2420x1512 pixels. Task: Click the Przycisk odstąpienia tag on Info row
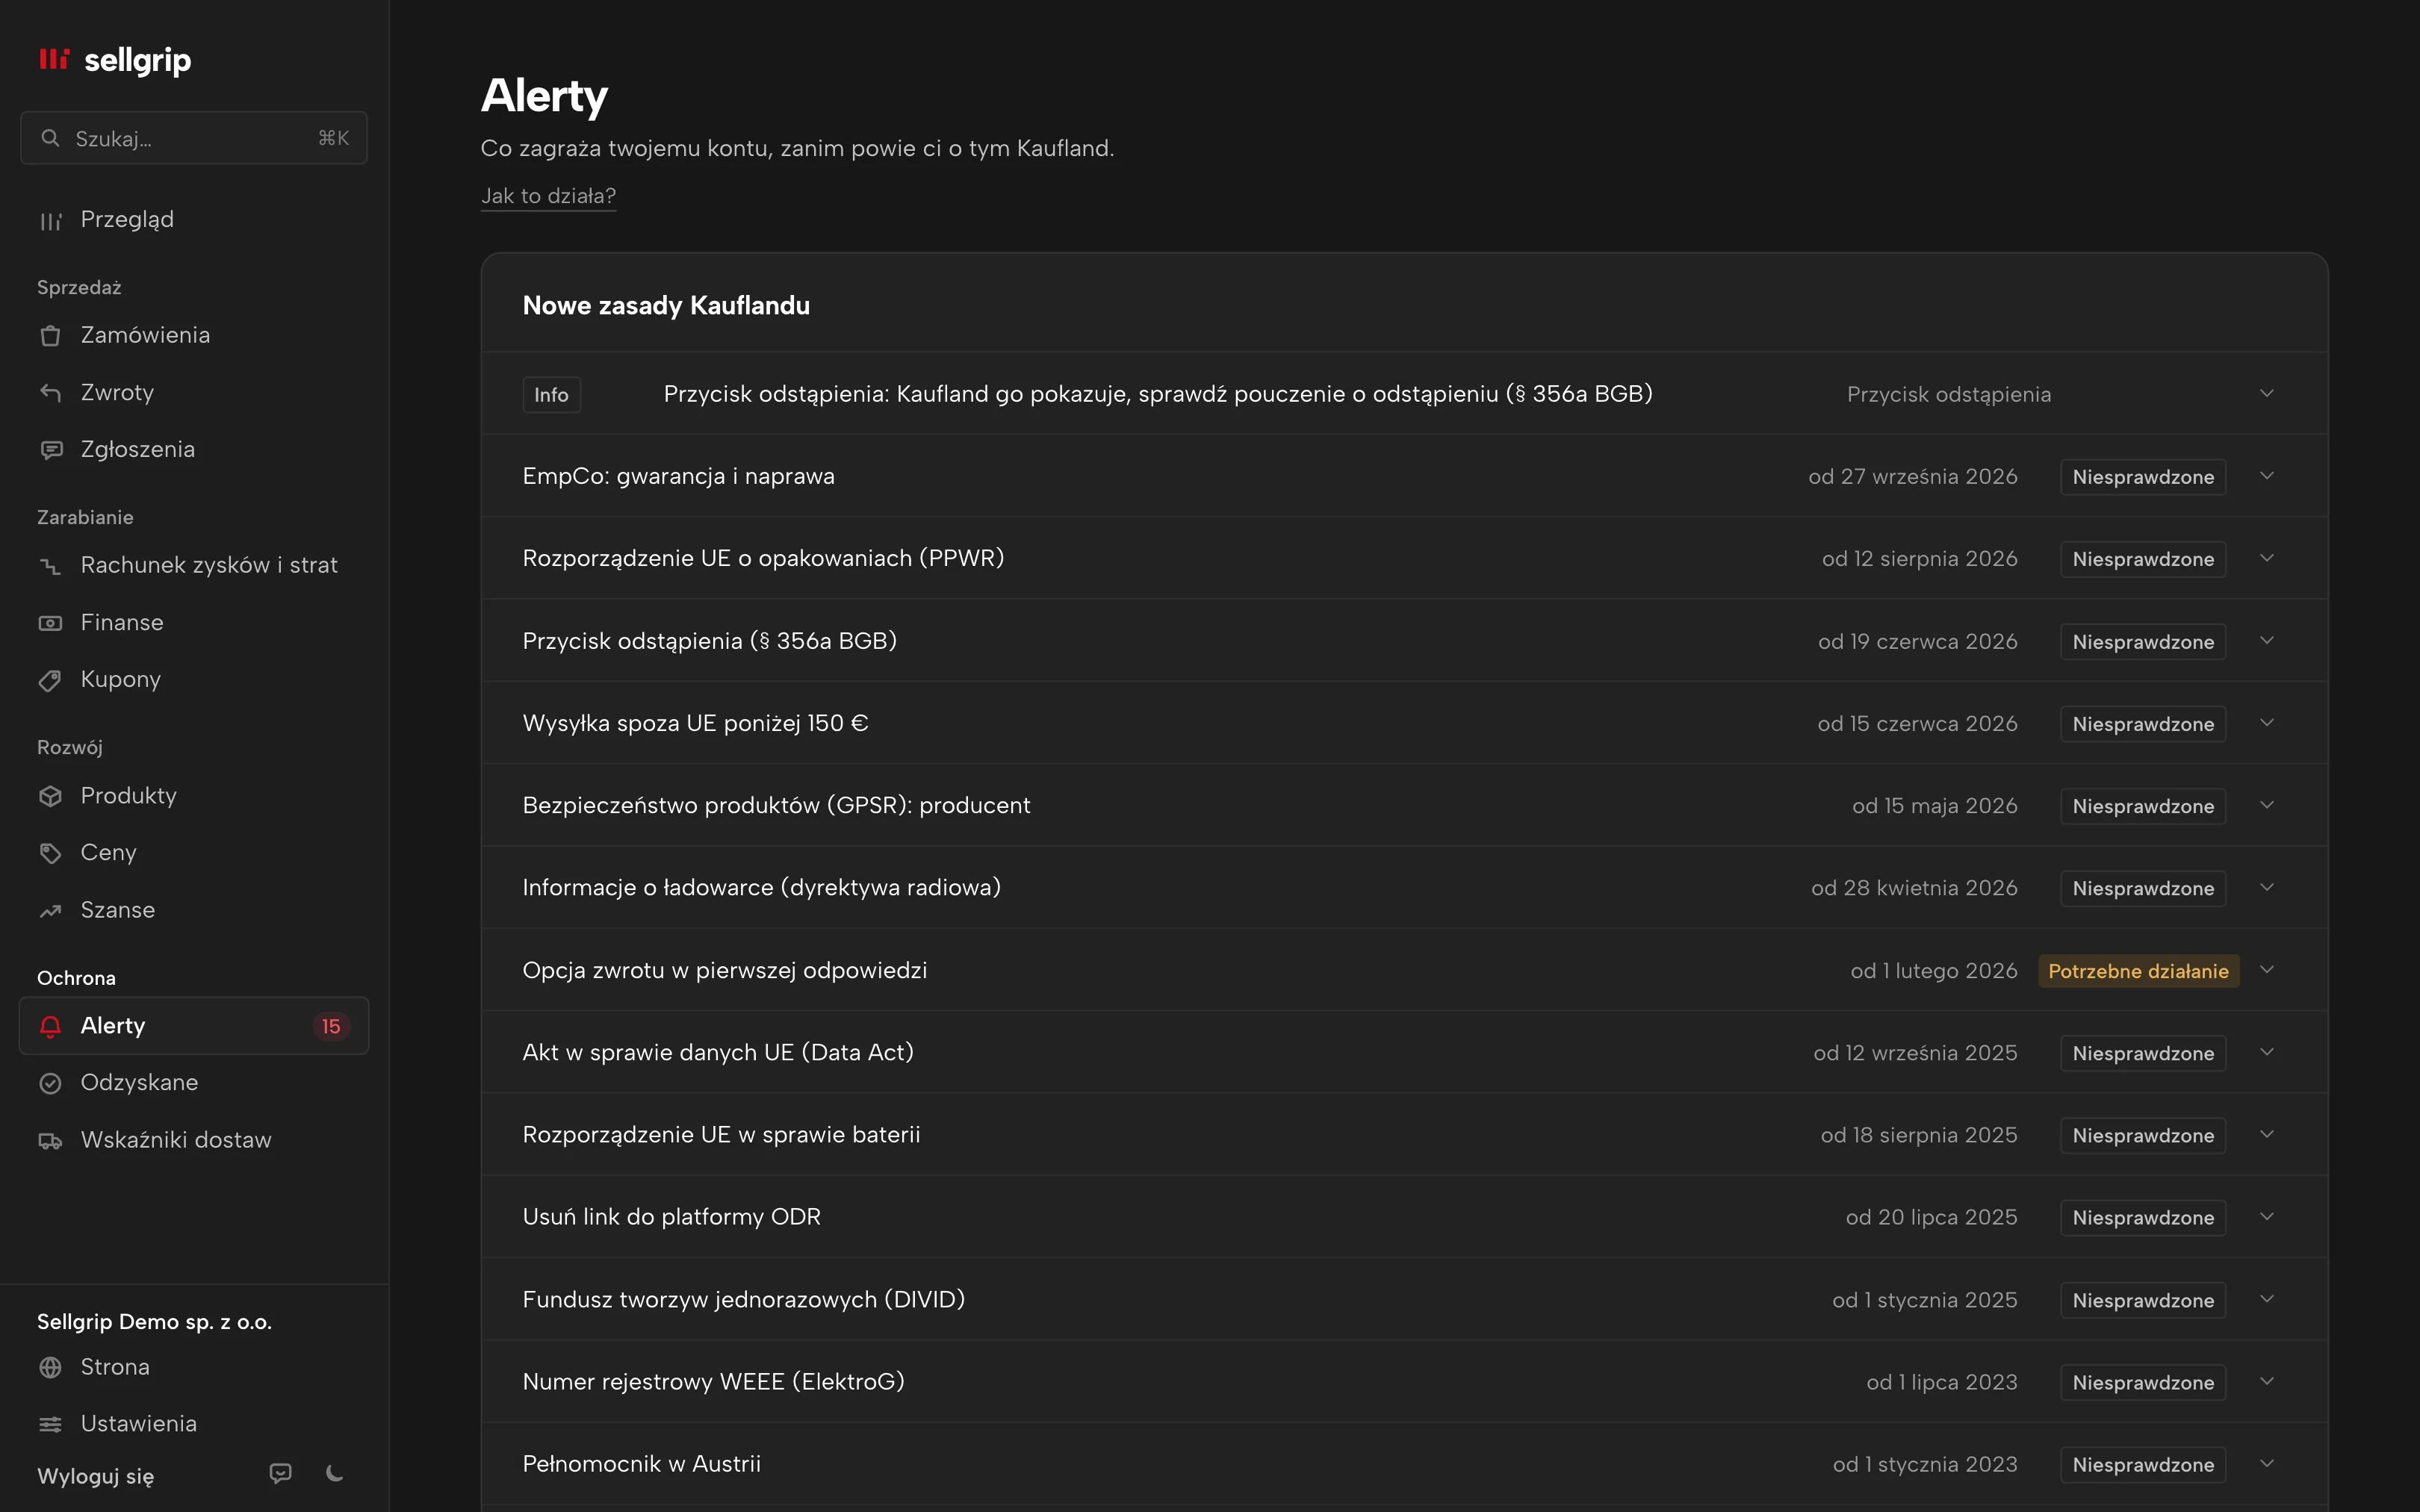[1949, 395]
